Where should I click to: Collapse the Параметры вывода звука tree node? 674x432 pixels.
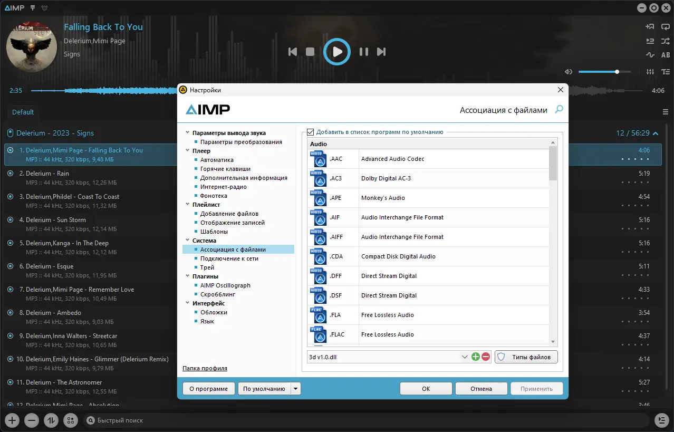click(x=187, y=133)
